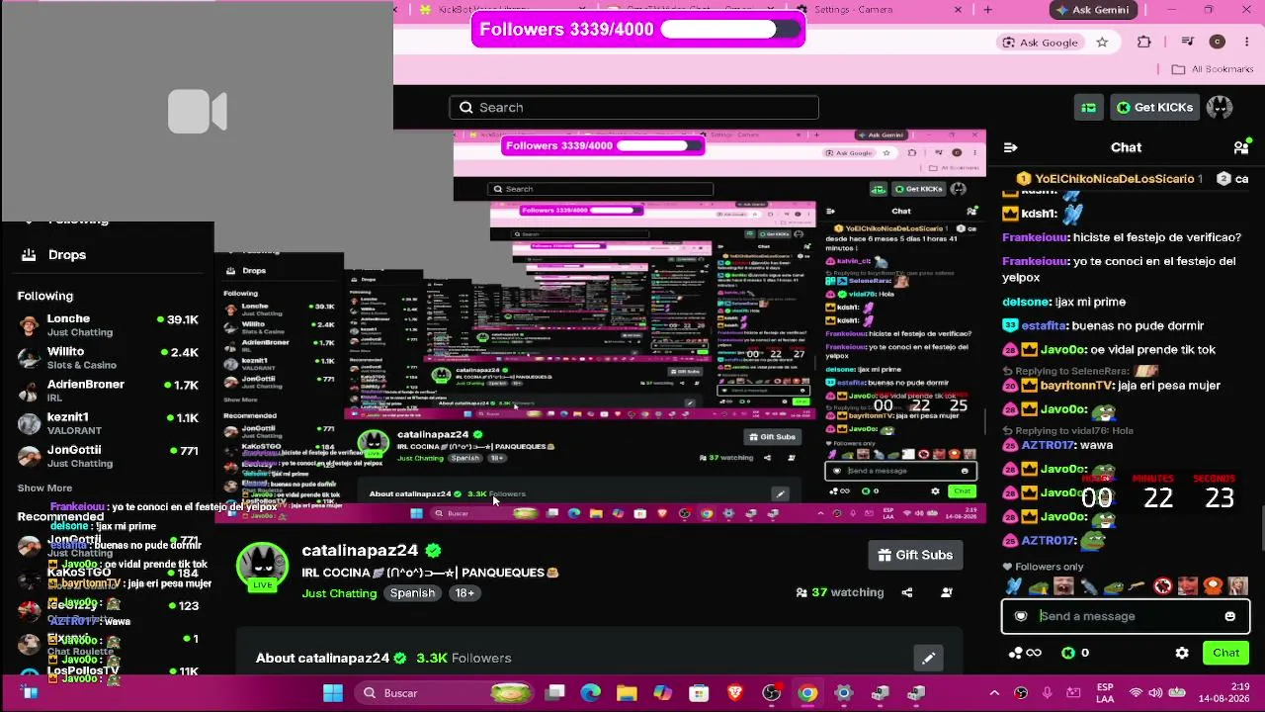Screen dimensions: 1265x712
Task: Open the Chrome profile button
Action: tap(1218, 43)
